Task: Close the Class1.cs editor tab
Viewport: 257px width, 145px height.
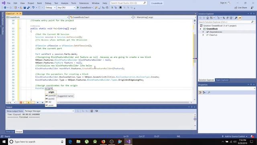Action: [x=20, y=13]
